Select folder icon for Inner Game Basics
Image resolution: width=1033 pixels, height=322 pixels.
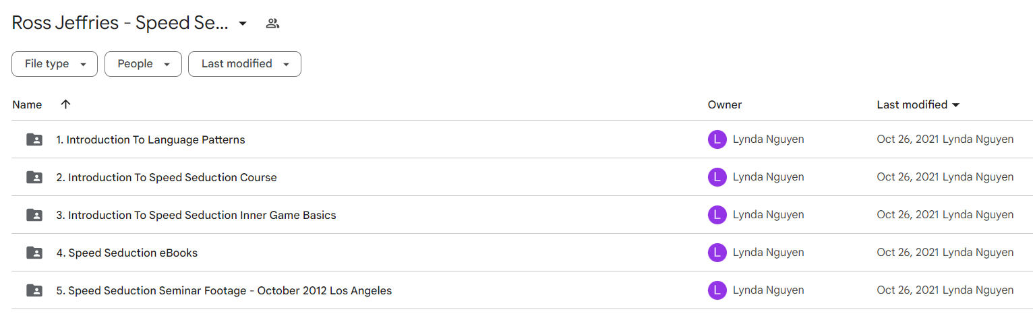coord(34,216)
